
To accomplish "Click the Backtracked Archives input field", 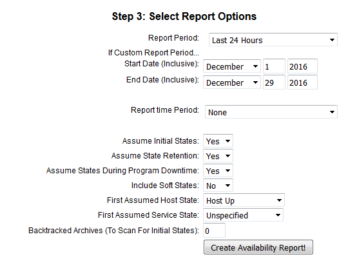I will click(214, 231).
